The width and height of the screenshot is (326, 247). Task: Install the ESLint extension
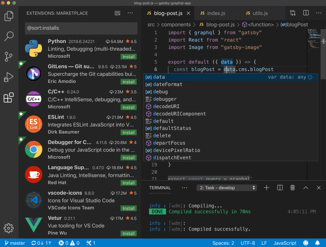pos(128,132)
